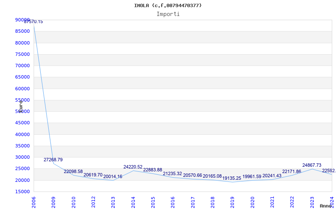336x210 pixels.
Task: Click the 60000 y-axis tick label
Action: point(23,89)
